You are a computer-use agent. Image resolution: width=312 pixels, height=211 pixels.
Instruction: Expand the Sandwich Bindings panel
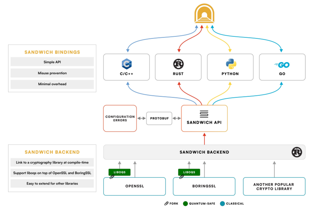coord(52,68)
